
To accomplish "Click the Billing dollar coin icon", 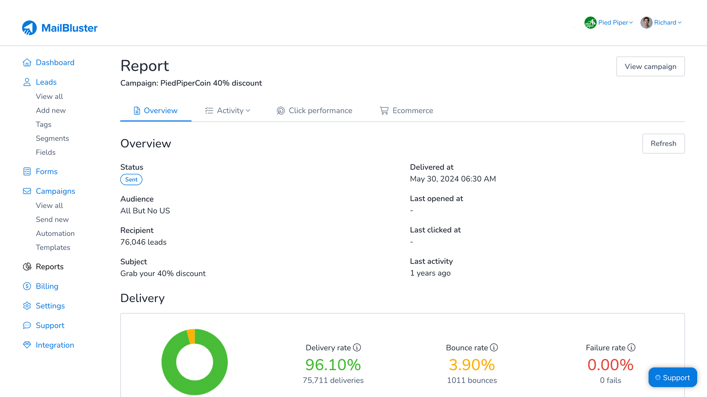I will (27, 286).
